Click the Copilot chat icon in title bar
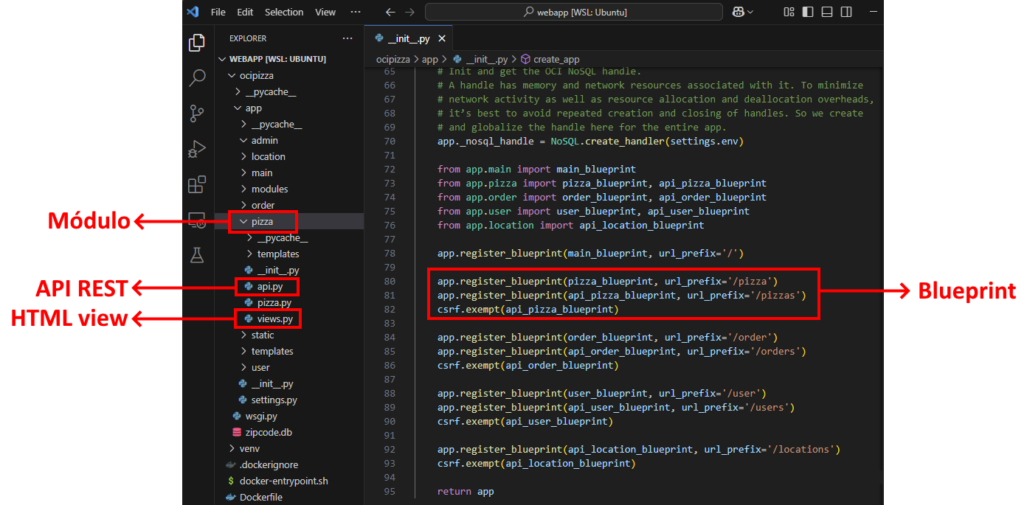Screen dimensions: 1027x505 click(738, 12)
